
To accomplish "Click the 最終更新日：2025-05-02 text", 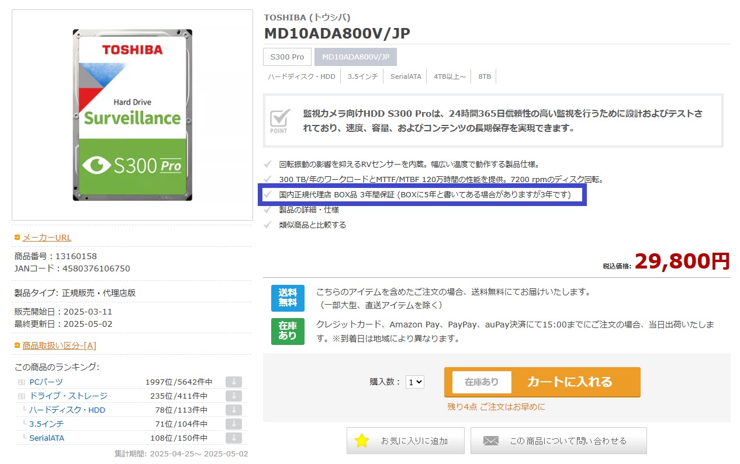I will click(x=63, y=324).
